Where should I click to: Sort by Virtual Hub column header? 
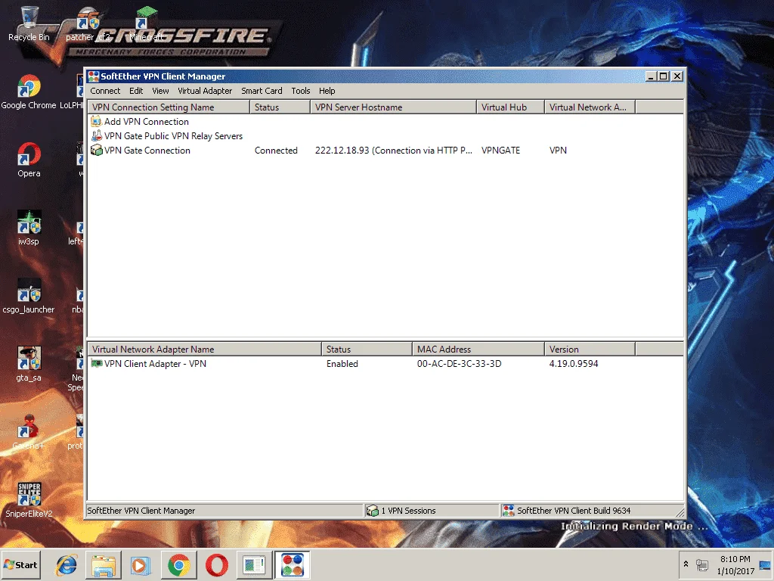[x=510, y=107]
